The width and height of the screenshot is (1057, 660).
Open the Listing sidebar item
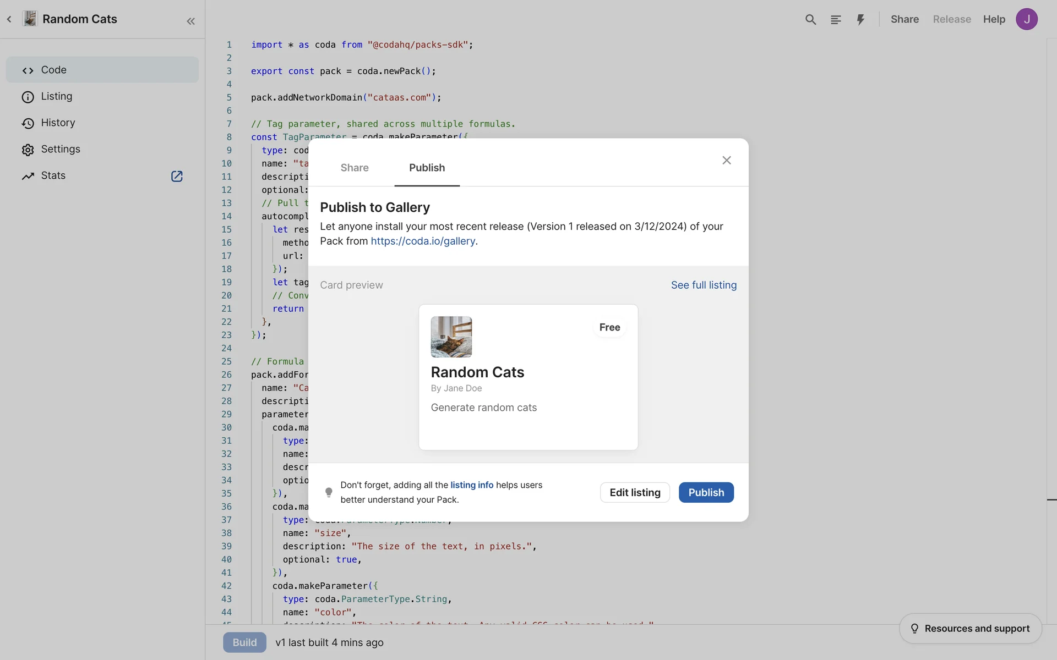click(x=56, y=96)
